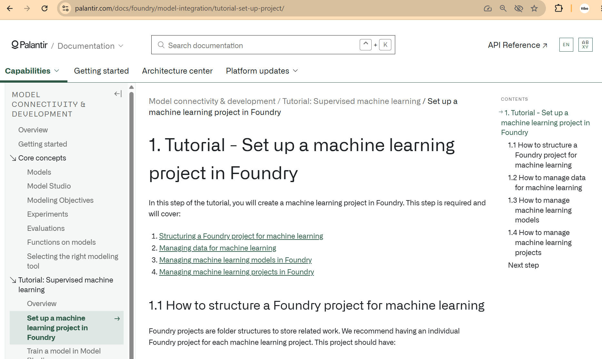Click the Palantir logo
This screenshot has width=602, height=359.
(x=29, y=45)
